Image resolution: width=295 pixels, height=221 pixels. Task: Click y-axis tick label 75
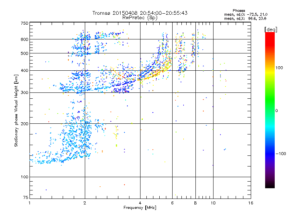(x=26, y=197)
